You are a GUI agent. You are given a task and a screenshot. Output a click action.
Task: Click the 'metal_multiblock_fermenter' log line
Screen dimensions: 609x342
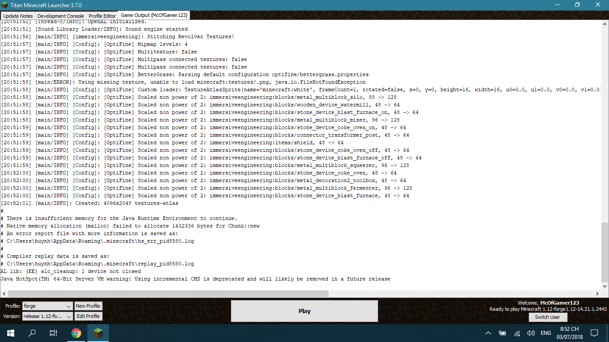click(x=207, y=188)
